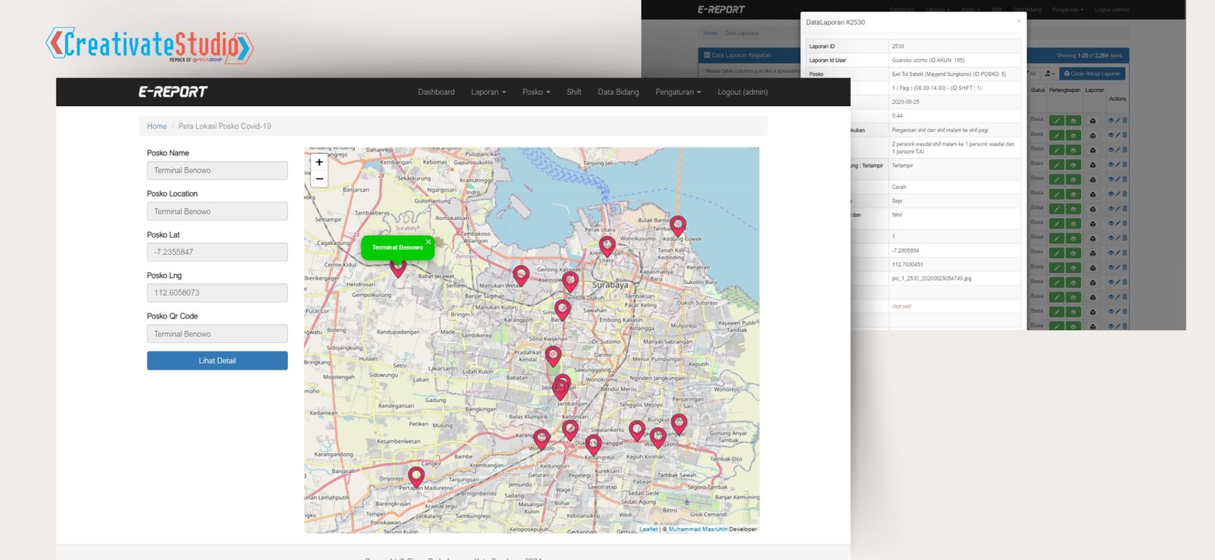Click first row's trash delete icon

pyautogui.click(x=1125, y=120)
